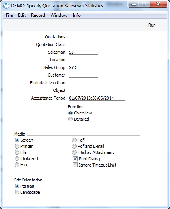
Task: Click the Acceptance Period date field
Action: 97,98
